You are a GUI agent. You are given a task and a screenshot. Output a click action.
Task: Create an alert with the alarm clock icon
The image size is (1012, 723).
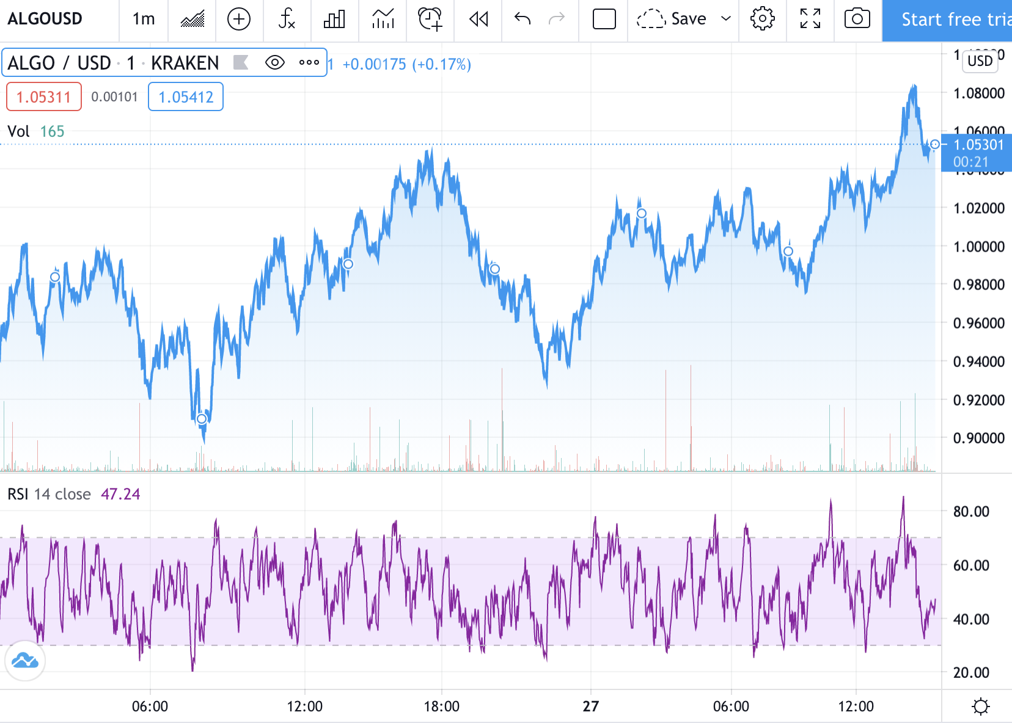(430, 19)
